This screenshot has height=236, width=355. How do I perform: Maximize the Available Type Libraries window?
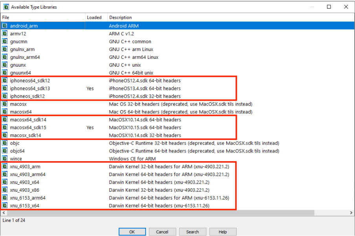(x=329, y=7)
